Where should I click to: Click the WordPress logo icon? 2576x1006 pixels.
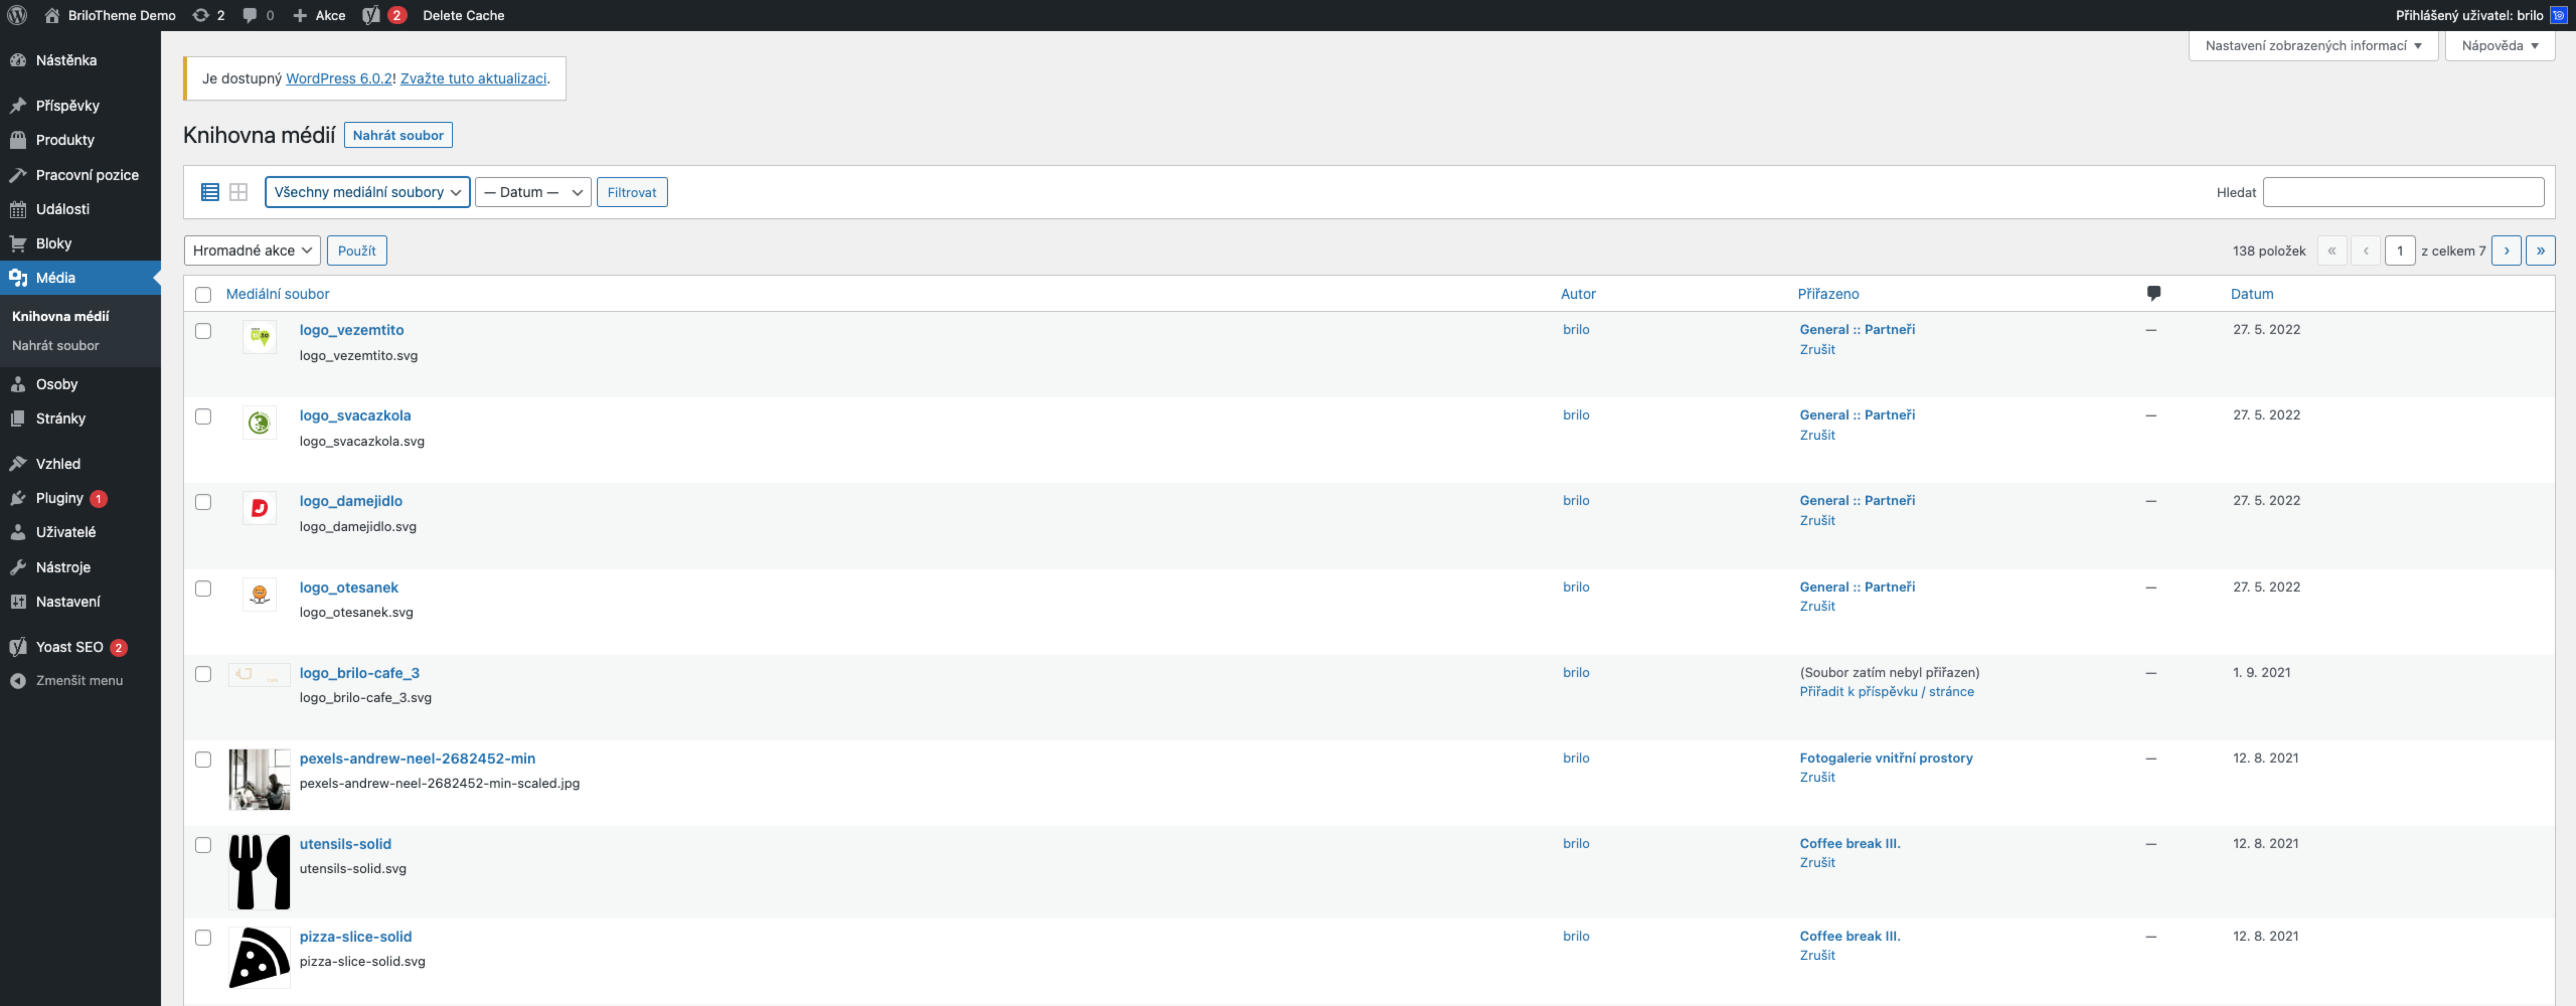17,15
